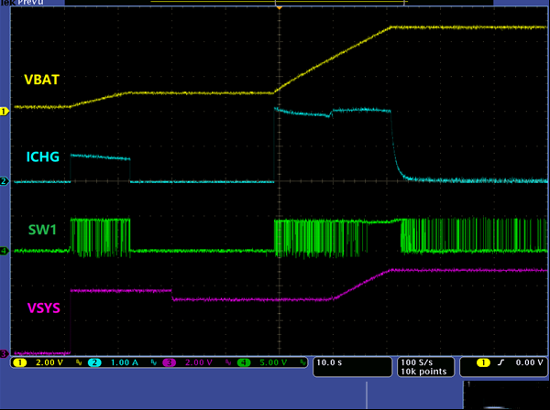
Task: Click the SW1 waveform label
Action: 42,230
